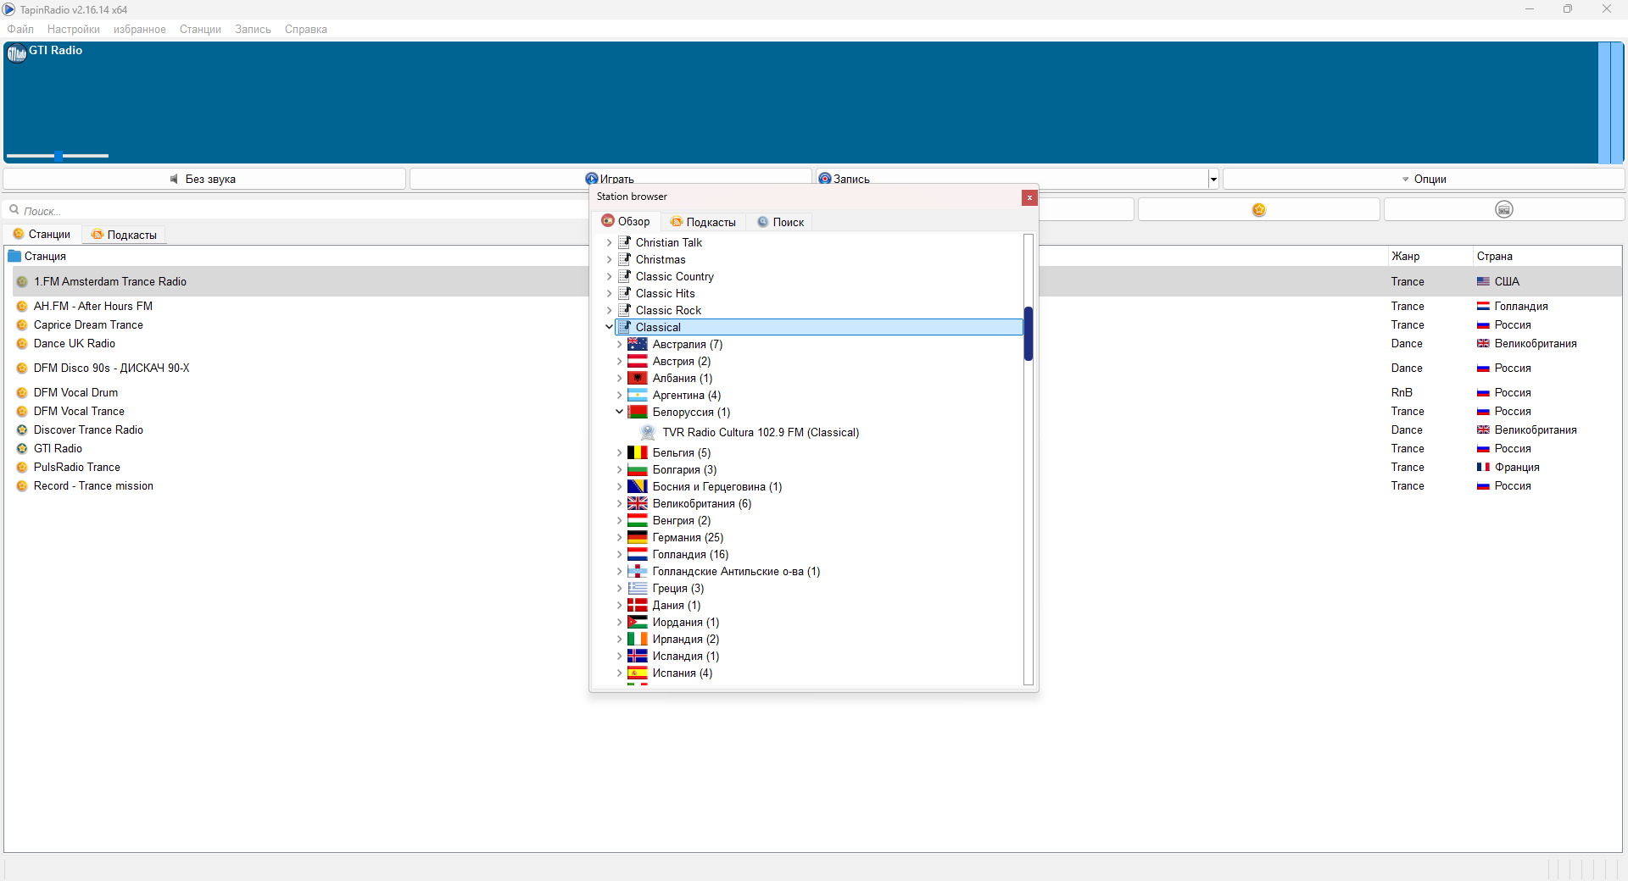Image resolution: width=1628 pixels, height=881 pixels.
Task: Click the radio station browser icon button
Action: point(1503,209)
